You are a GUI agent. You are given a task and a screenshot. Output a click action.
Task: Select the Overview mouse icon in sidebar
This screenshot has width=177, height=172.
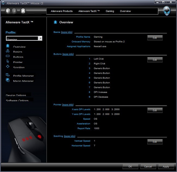coord(8,46)
